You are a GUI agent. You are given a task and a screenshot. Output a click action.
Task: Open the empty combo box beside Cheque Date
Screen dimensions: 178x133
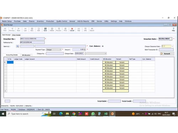pyautogui.click(x=96, y=54)
